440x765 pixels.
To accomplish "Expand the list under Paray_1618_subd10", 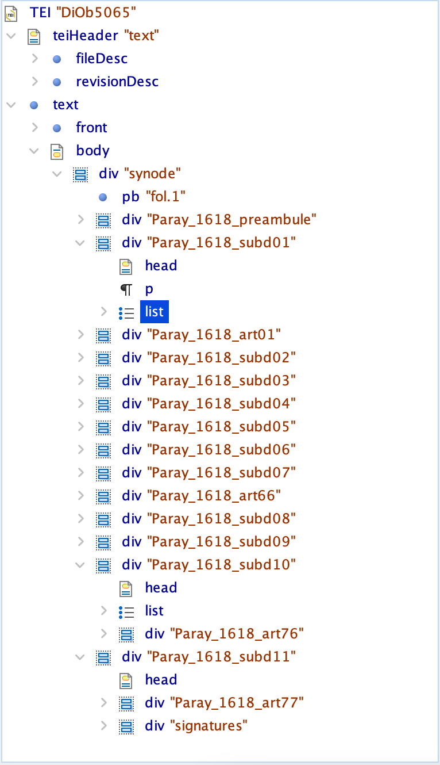I will (x=103, y=611).
